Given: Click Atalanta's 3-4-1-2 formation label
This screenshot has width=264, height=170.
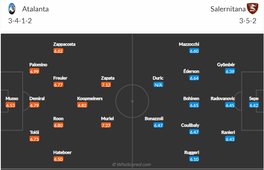Looking at the screenshot, I should 20,20.
